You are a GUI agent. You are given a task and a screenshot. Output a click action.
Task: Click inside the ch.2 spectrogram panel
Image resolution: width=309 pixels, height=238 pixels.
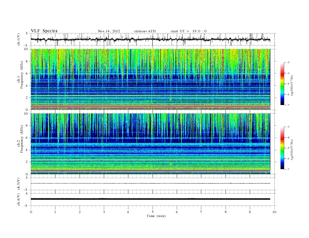pos(150,144)
